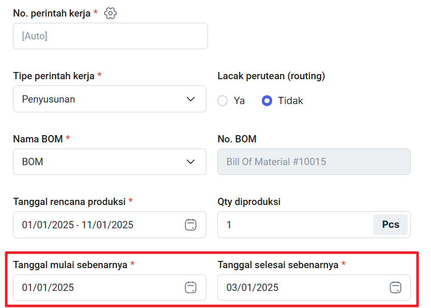
Task: Click the Qty diproduksi quantity field
Action: (295, 225)
